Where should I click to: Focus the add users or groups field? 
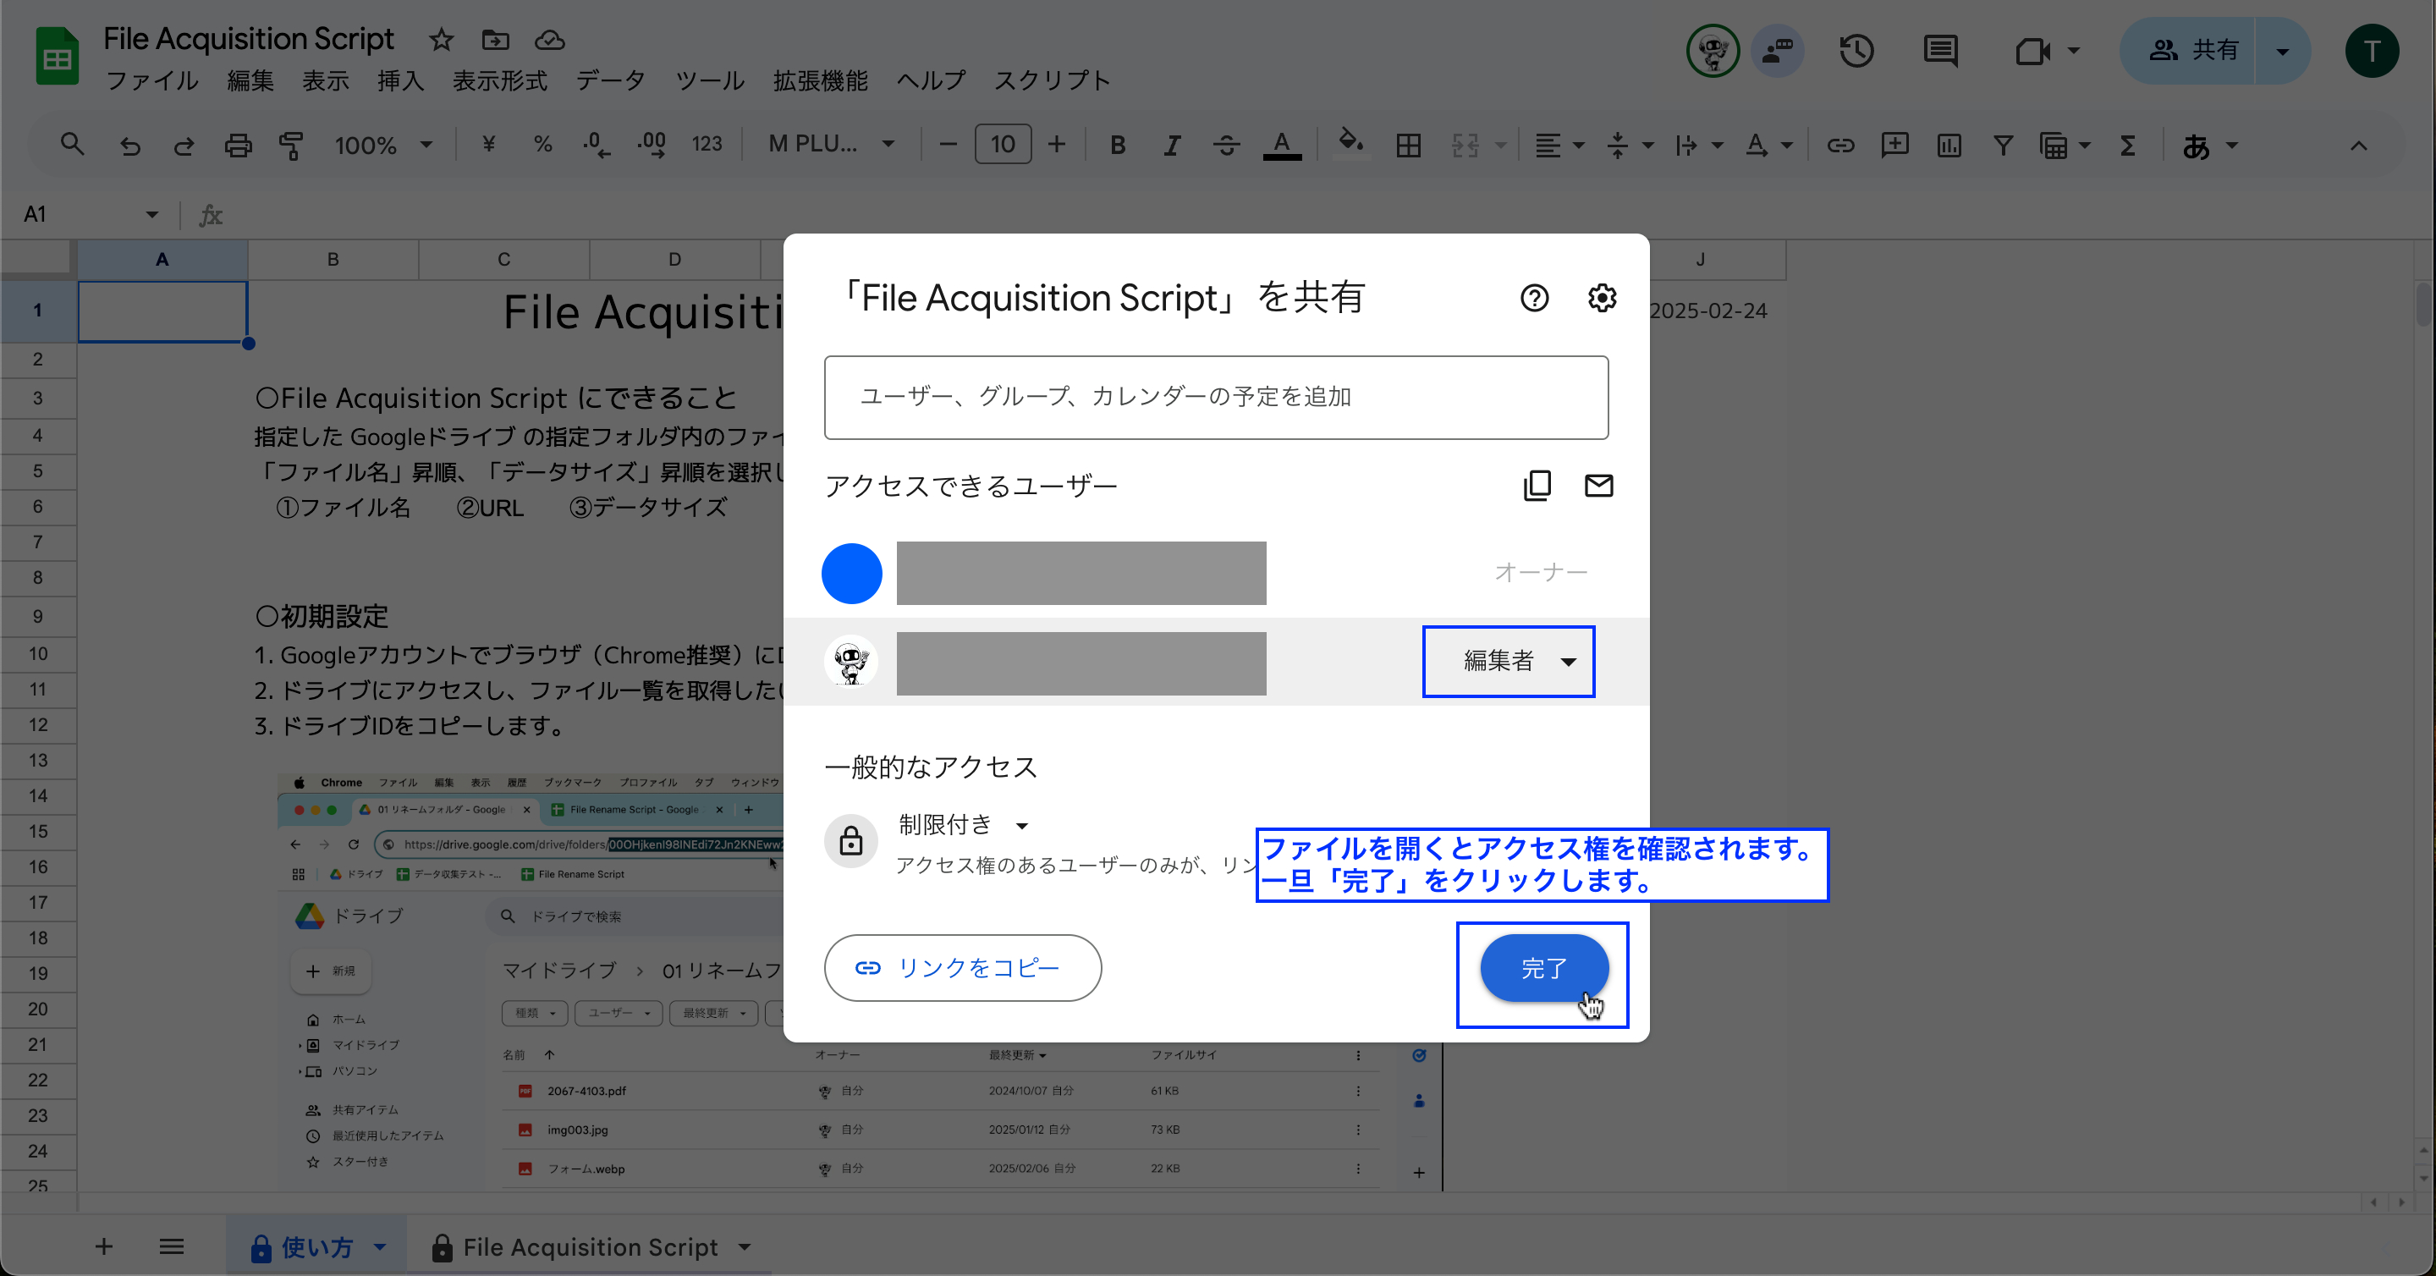[x=1216, y=398]
